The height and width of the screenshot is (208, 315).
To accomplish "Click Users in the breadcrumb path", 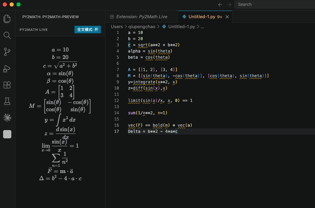I will point(117,26).
